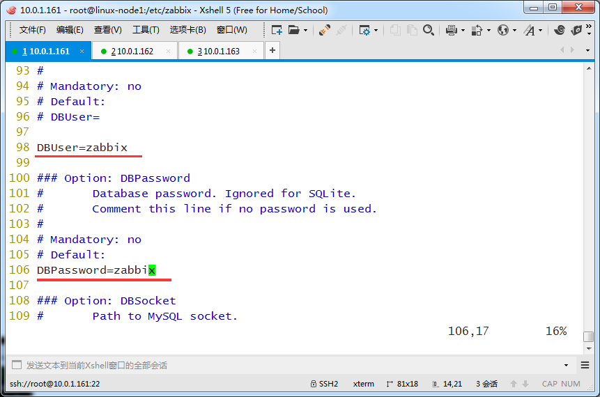The image size is (600, 397).
Task: Click the terminal scrollbar thumb
Action: coord(588,336)
